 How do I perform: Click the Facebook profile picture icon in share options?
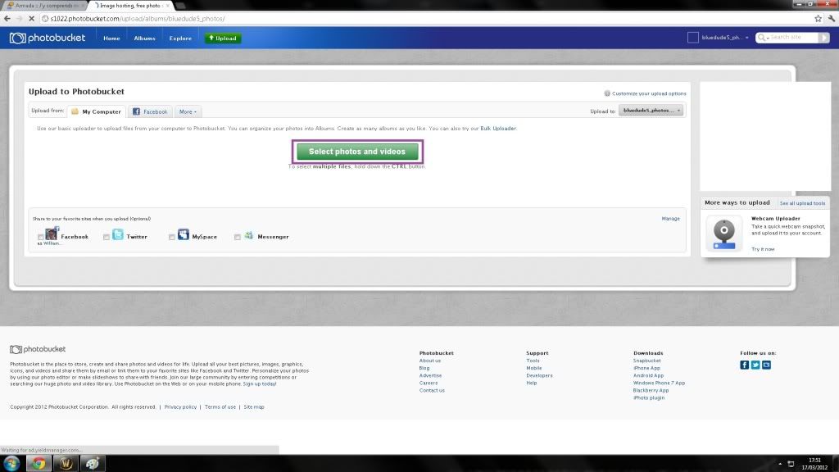[x=52, y=234]
